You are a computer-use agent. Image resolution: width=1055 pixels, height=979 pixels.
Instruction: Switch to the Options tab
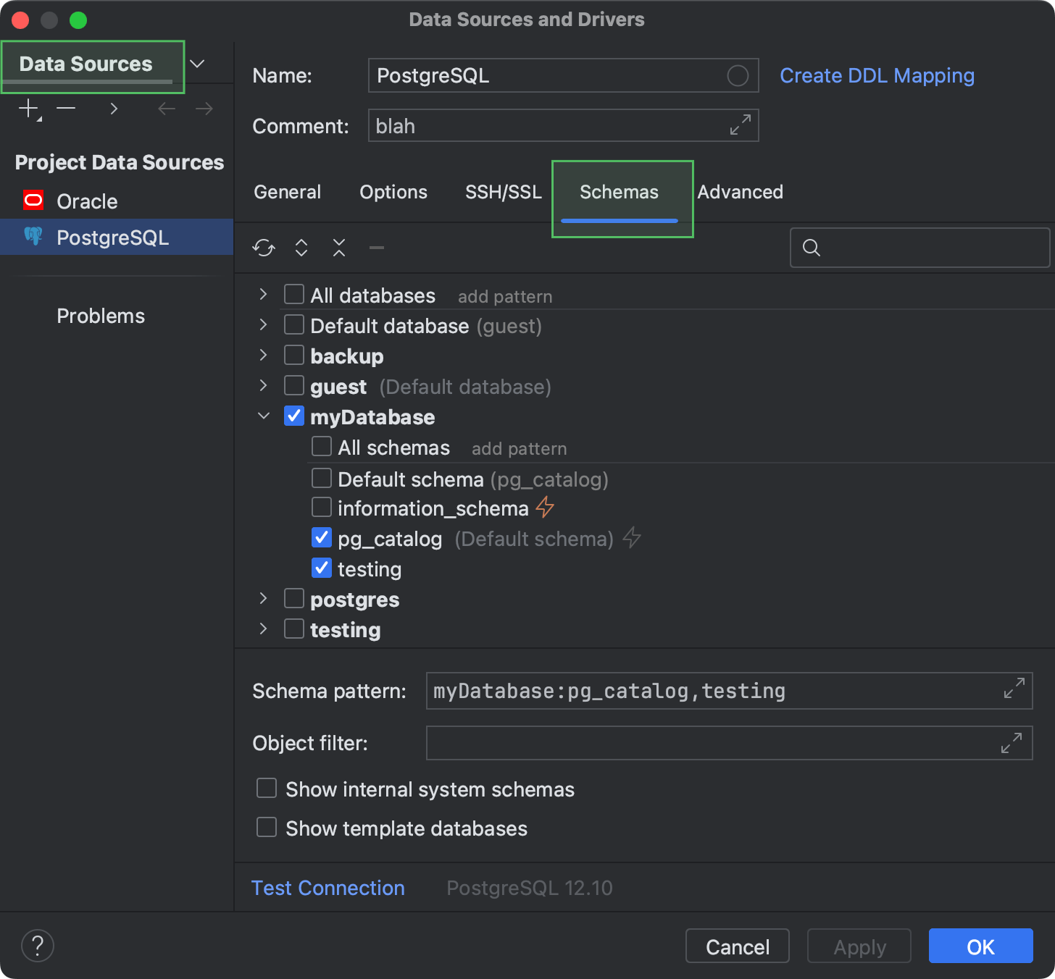[x=393, y=192]
